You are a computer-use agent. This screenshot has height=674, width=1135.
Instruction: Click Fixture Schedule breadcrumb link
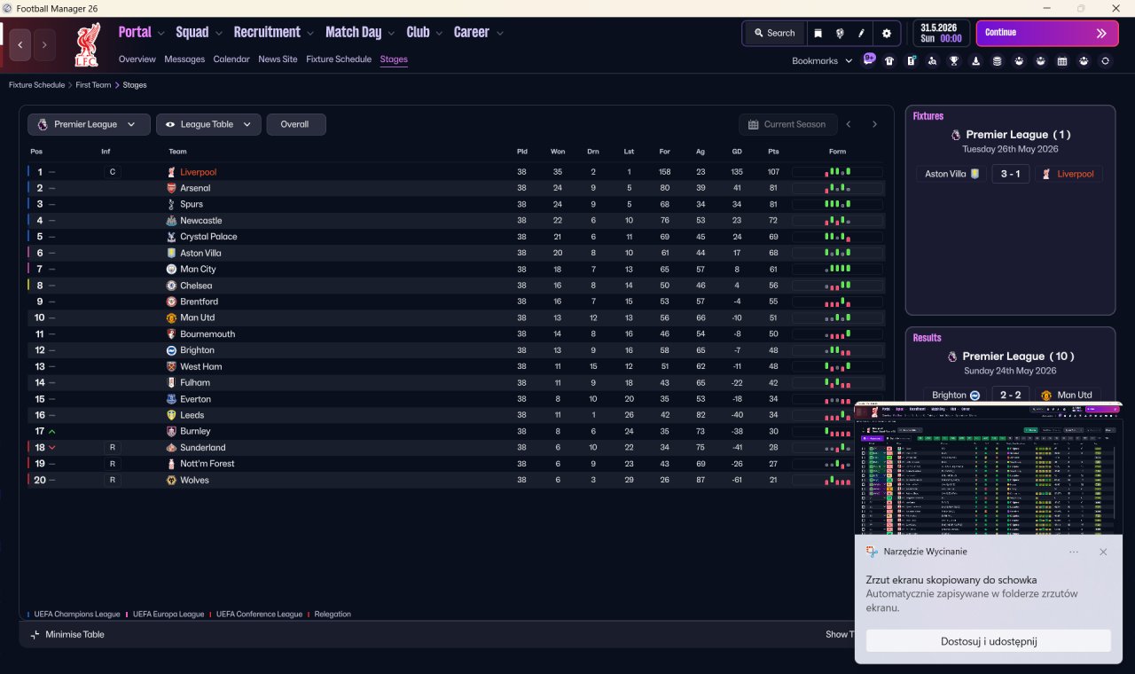coord(37,85)
